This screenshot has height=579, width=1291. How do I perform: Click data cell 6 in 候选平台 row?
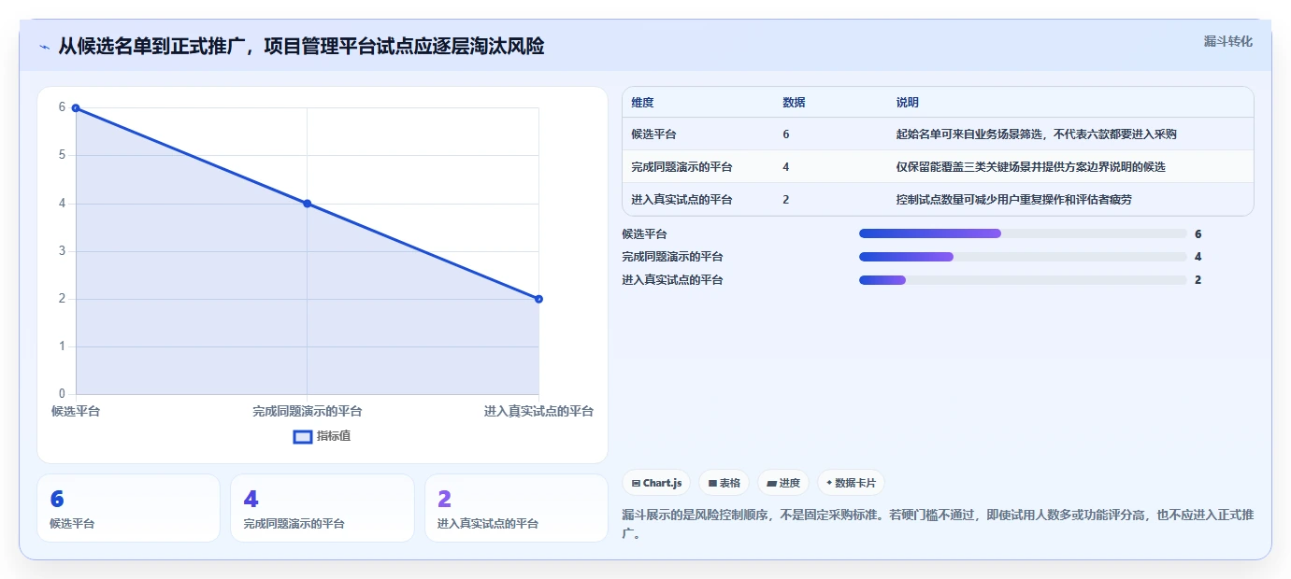point(786,134)
